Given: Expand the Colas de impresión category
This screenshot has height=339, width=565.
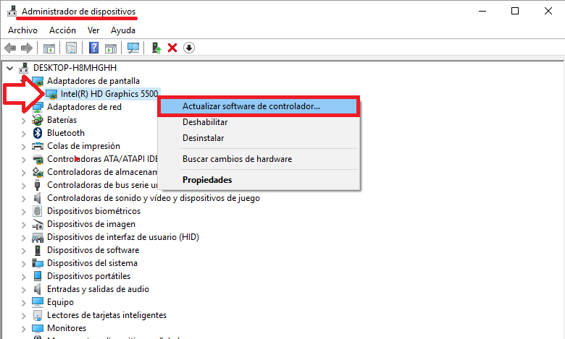Looking at the screenshot, I should 23,147.
